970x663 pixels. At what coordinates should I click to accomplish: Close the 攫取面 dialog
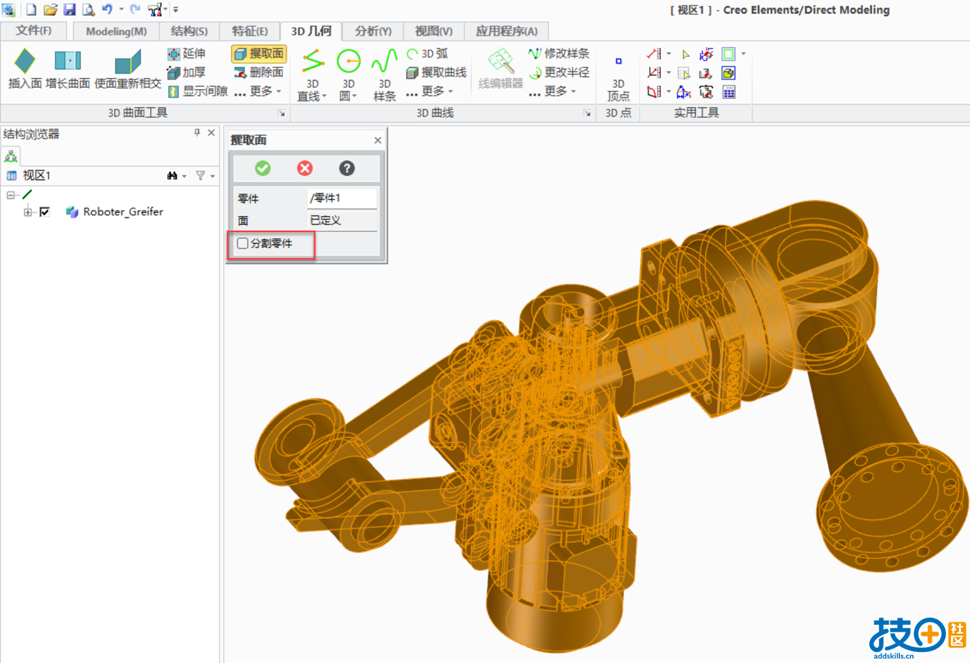coord(378,140)
